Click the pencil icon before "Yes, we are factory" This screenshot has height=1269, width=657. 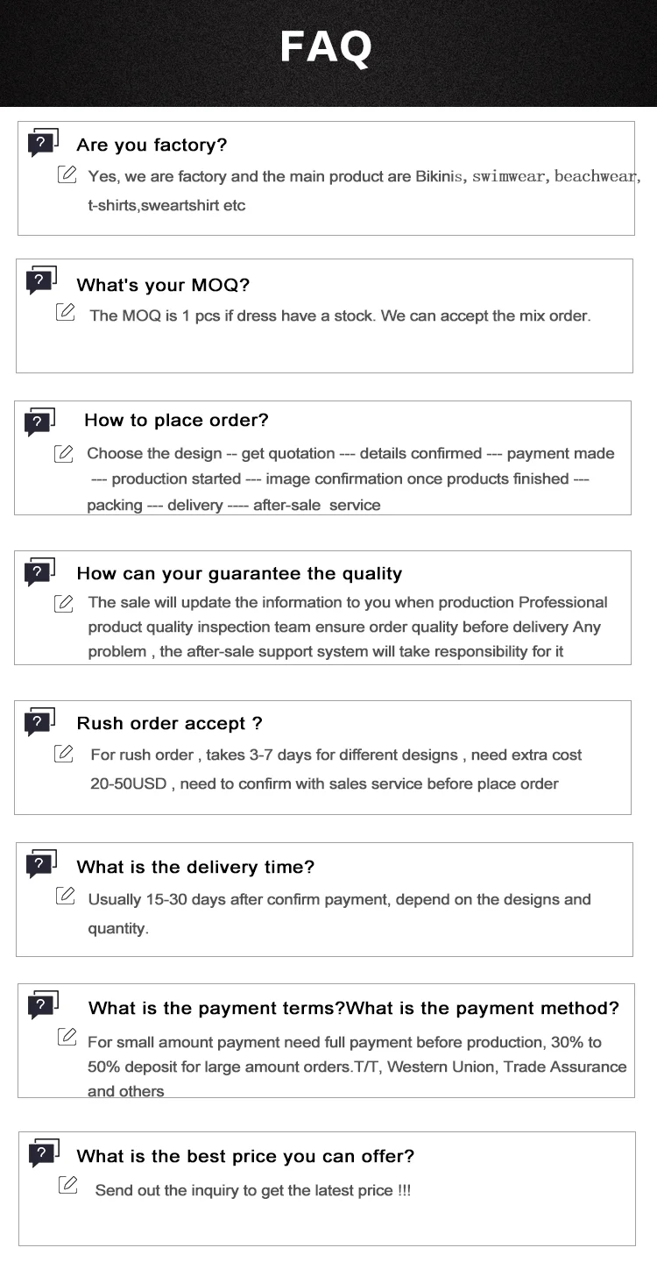pyautogui.click(x=67, y=174)
